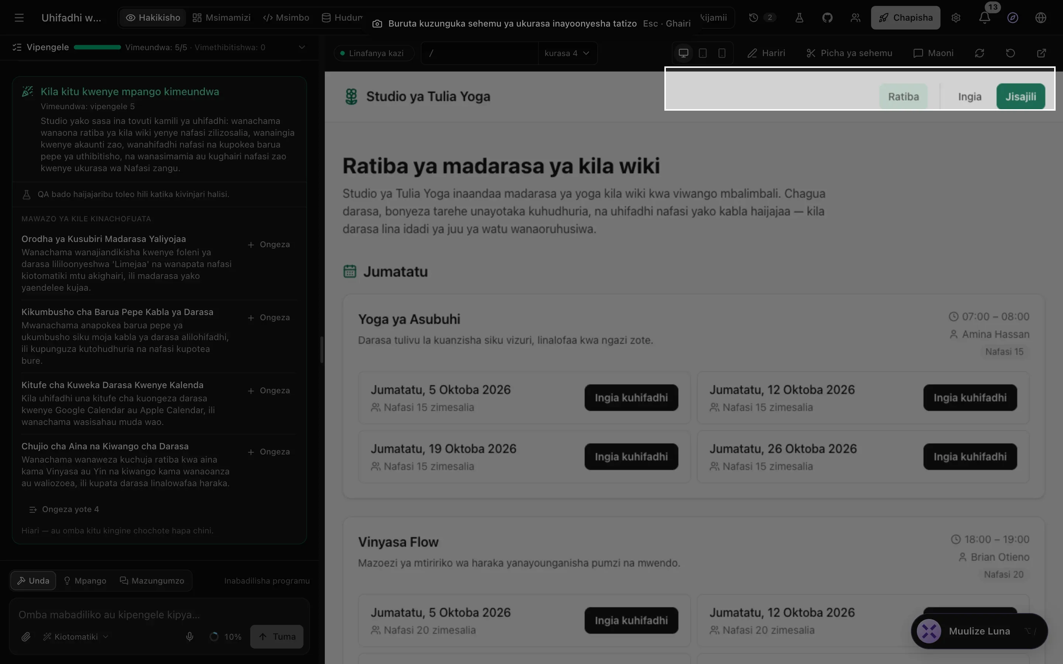Click the panel divider scrollbar handle
1063x664 pixels.
(x=321, y=350)
